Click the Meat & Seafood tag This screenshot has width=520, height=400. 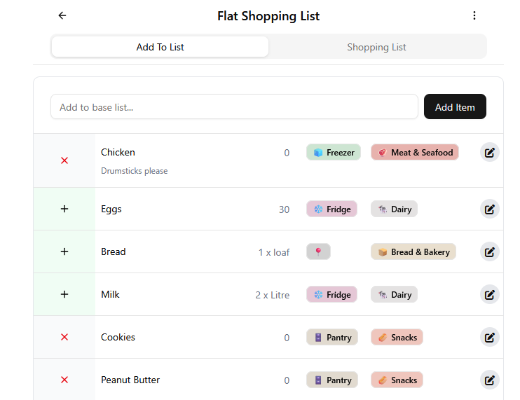(415, 153)
